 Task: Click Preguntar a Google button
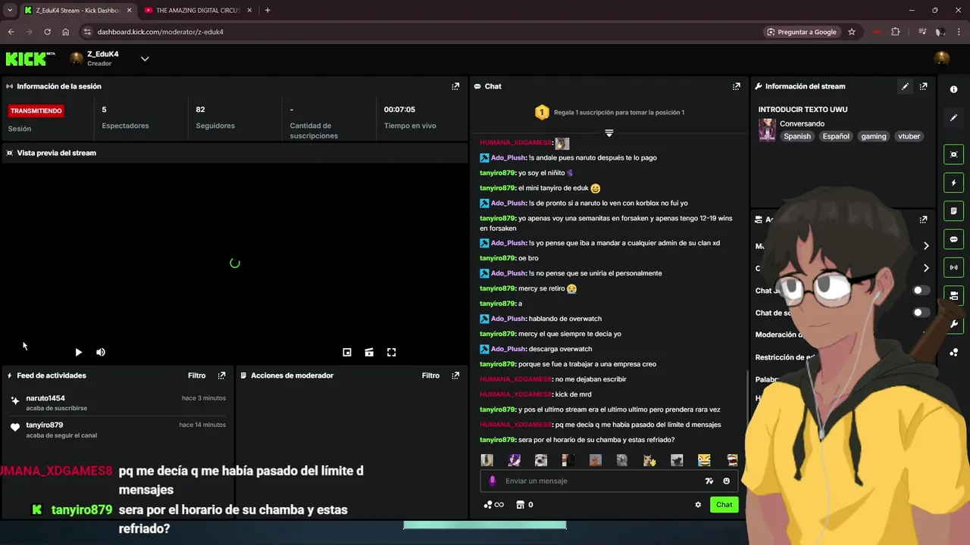(801, 32)
